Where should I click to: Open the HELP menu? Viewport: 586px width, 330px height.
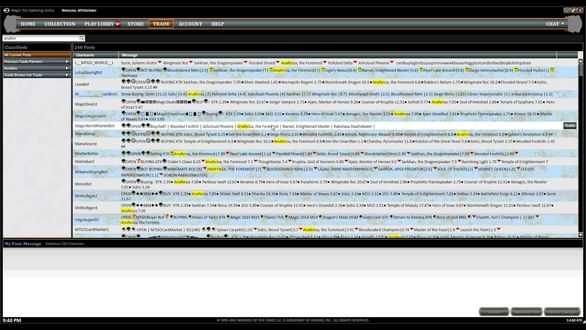coord(217,24)
